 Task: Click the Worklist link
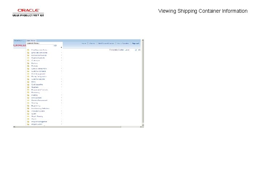coord(92,44)
